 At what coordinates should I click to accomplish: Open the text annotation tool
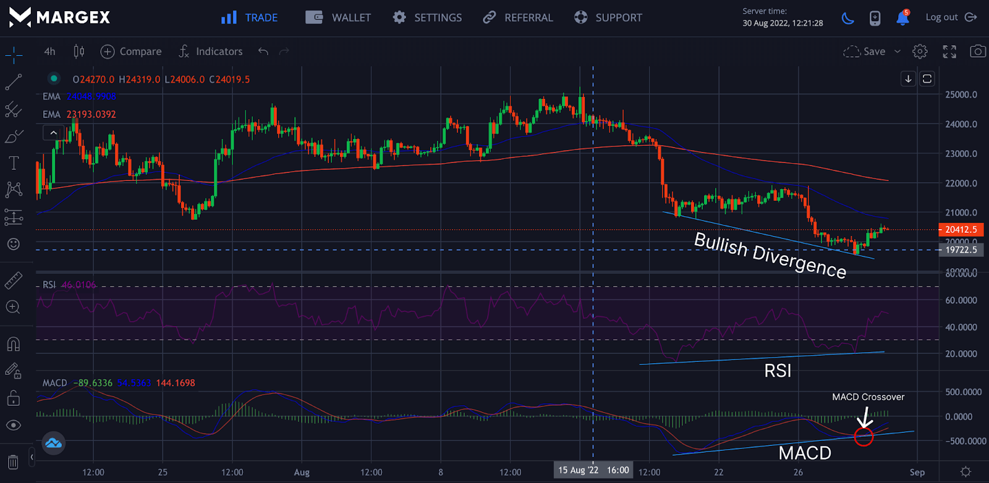pos(14,163)
